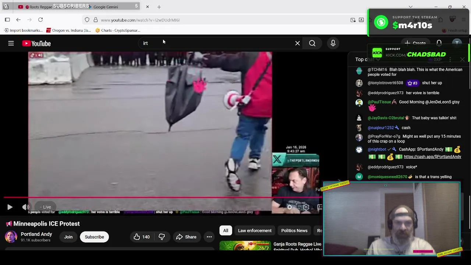
Task: Go to the YouTube home logo
Action: (36, 43)
